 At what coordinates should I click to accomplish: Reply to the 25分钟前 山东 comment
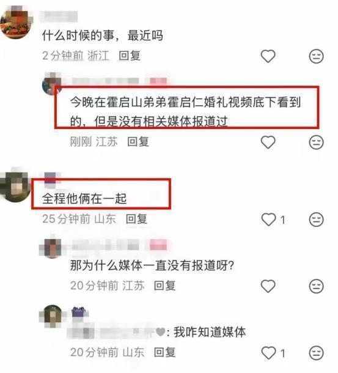pos(136,219)
